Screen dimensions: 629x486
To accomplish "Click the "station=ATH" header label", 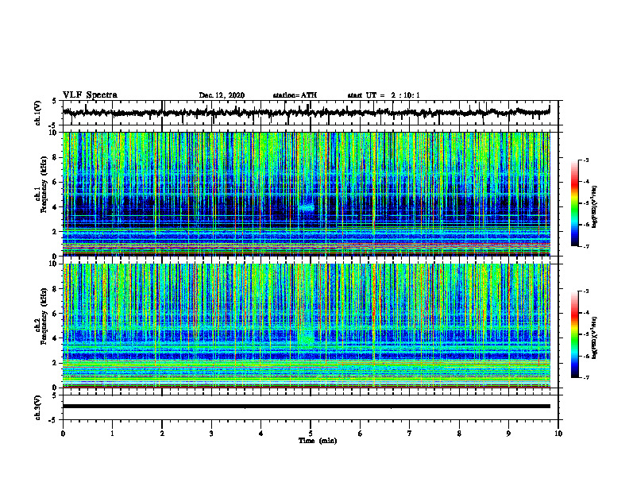I will coord(295,95).
